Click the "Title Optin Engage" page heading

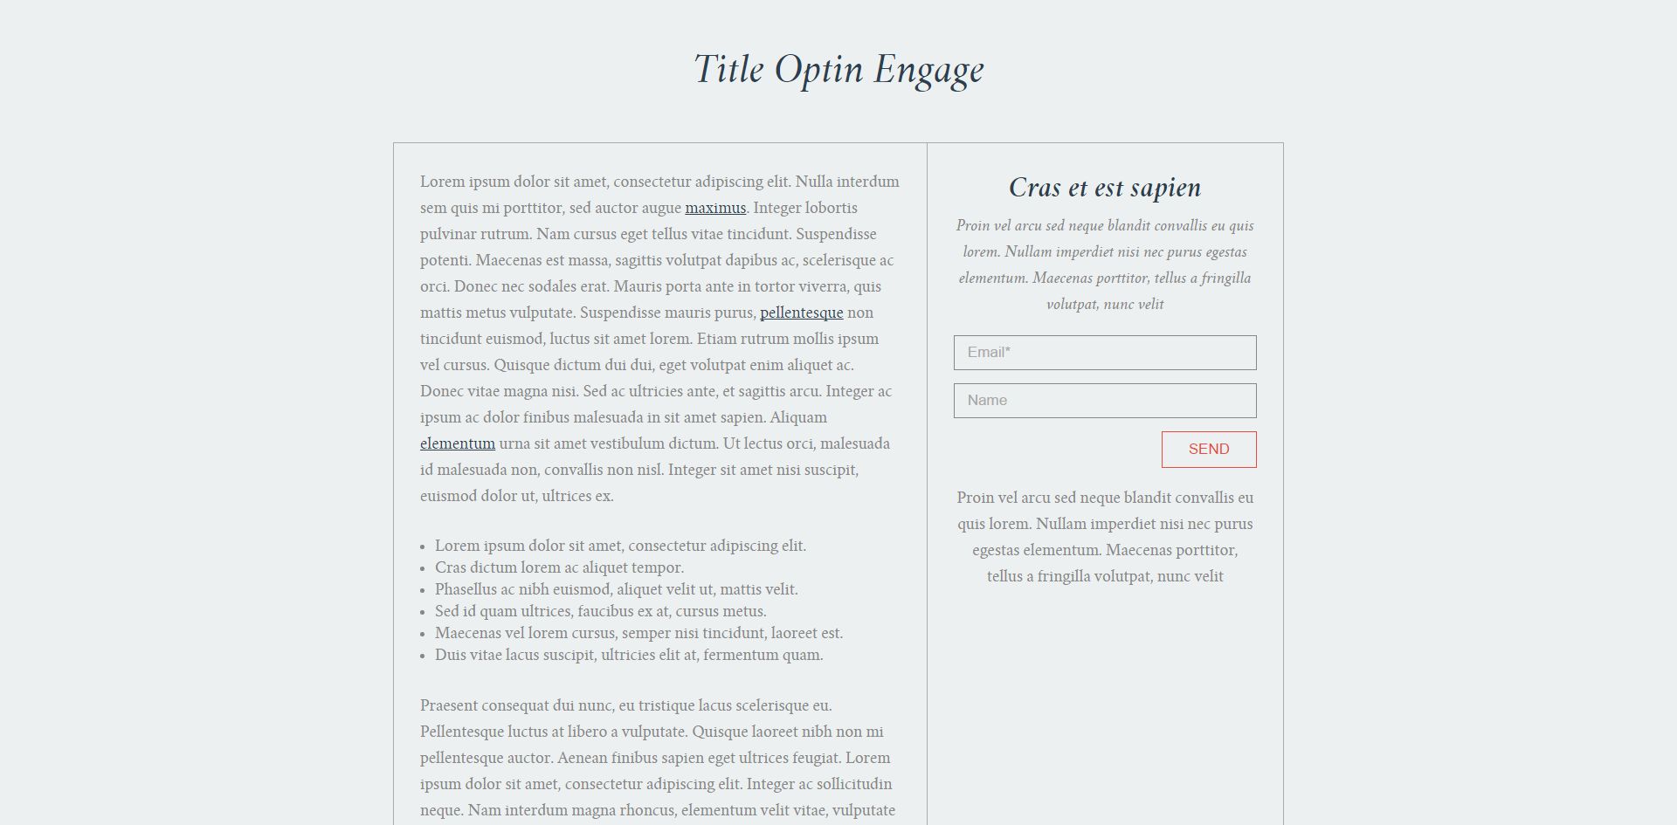click(x=838, y=70)
